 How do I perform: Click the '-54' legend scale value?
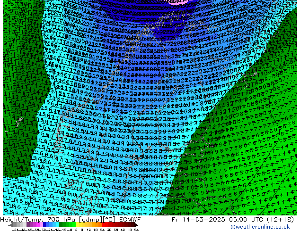(15, 230)
